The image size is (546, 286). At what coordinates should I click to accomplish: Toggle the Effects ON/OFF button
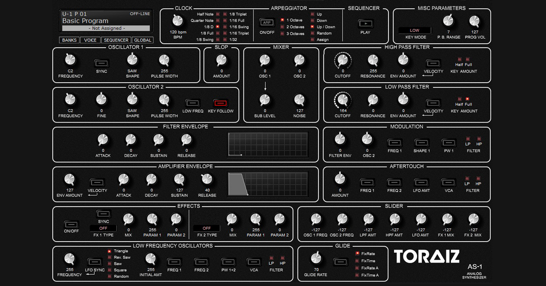[71, 224]
